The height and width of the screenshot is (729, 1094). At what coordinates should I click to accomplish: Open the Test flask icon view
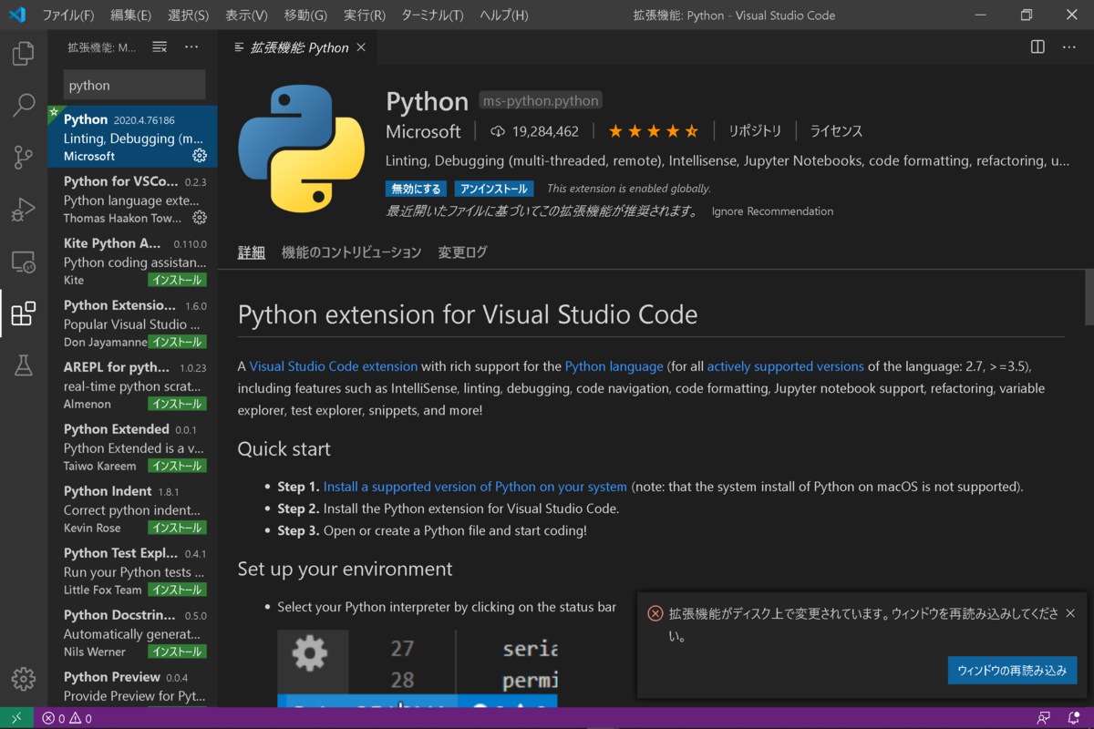(23, 366)
